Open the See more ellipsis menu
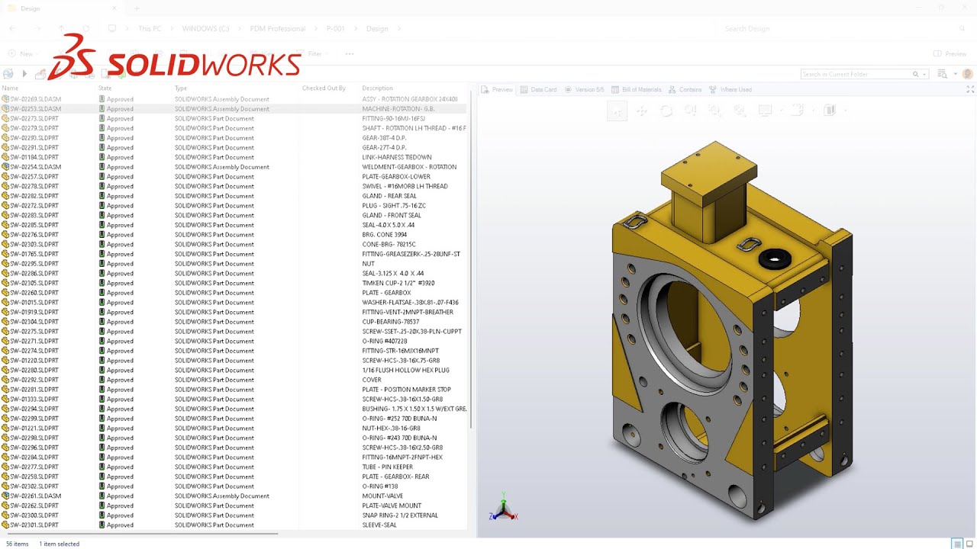Viewport: 977px width, 549px height. [350, 54]
